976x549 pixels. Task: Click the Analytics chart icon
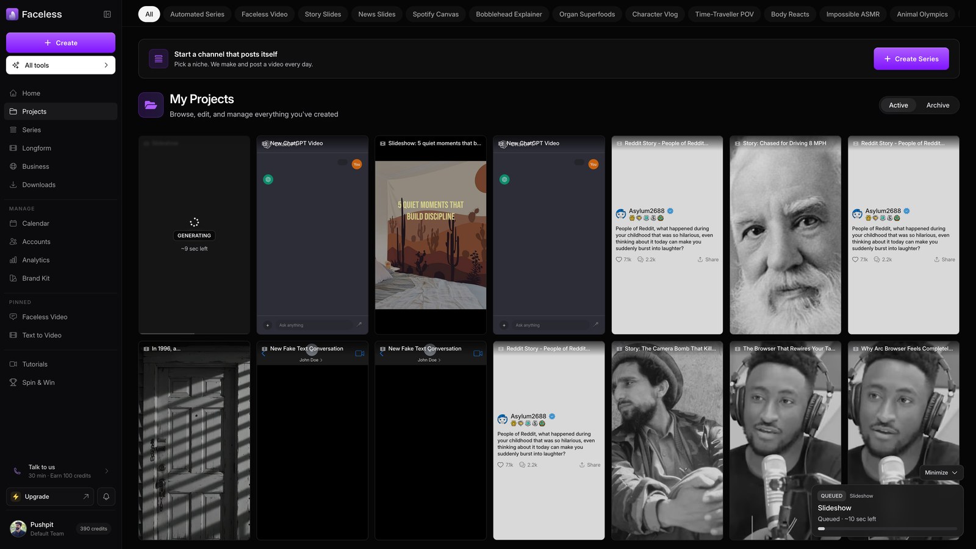point(13,260)
